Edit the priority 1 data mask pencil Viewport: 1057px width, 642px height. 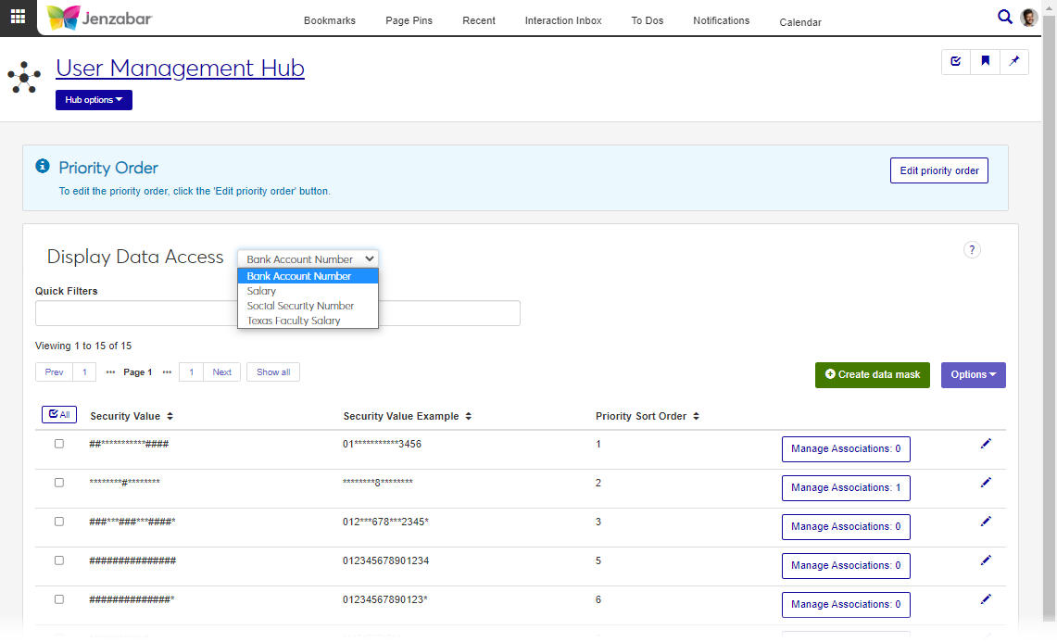coord(985,444)
